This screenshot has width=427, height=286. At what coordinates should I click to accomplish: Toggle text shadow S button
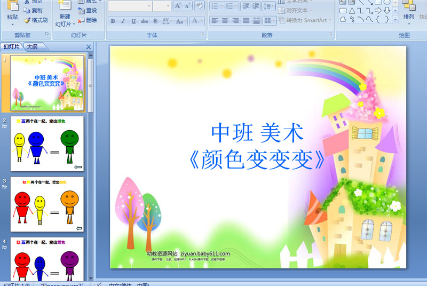click(x=155, y=21)
